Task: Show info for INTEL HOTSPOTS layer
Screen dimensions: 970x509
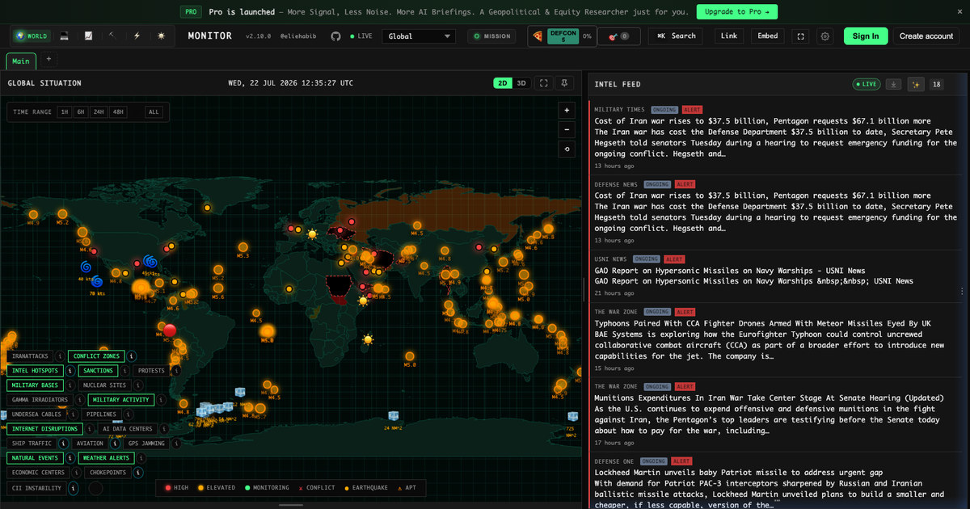Action: tap(70, 371)
